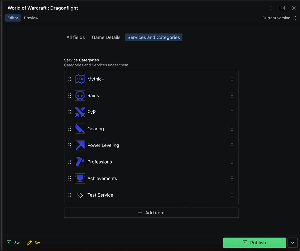Expand the Current version dropdown
The width and height of the screenshot is (300, 251).
279,18
